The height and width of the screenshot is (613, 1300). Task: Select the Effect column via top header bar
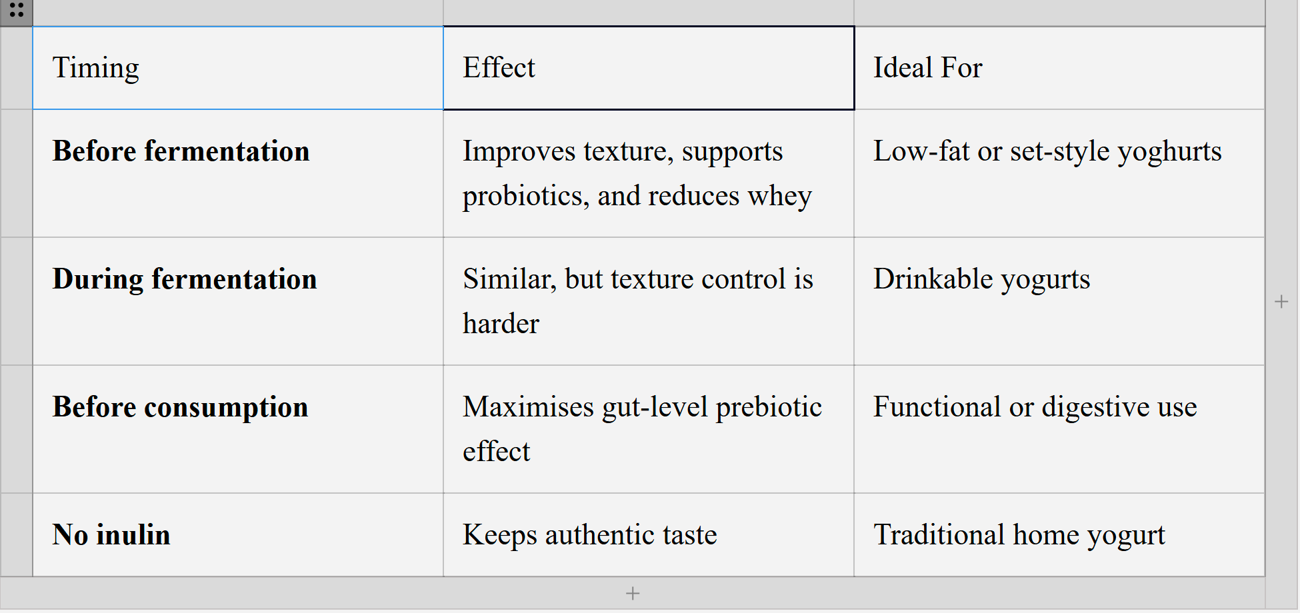point(648,12)
